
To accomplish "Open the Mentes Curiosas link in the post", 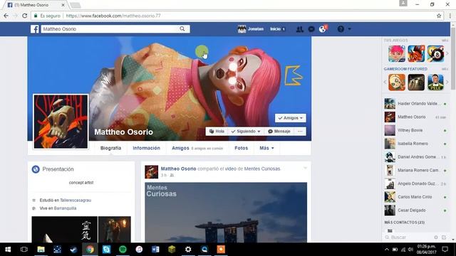I will (x=262, y=169).
